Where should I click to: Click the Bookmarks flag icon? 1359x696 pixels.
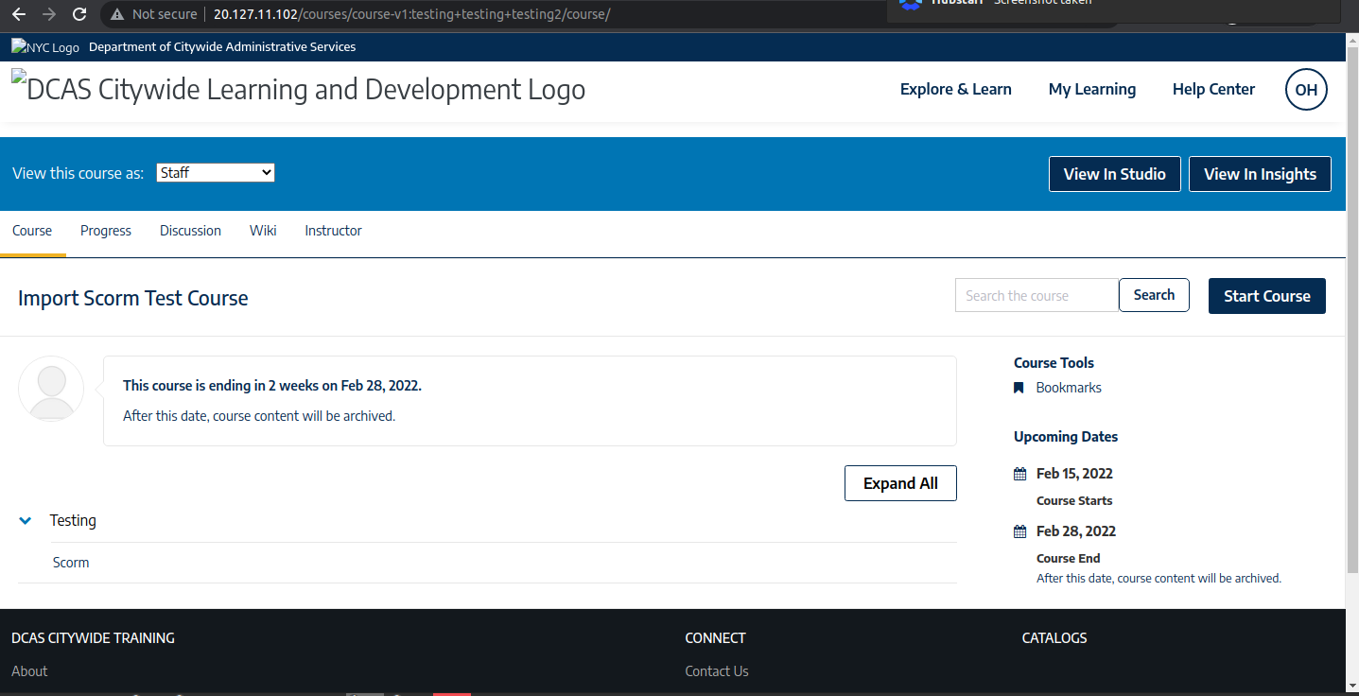[1019, 388]
